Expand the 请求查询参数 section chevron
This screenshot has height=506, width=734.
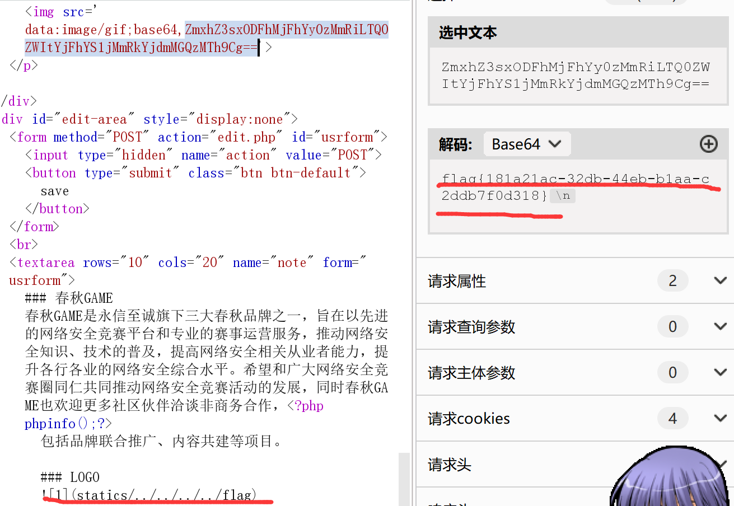pyautogui.click(x=721, y=326)
